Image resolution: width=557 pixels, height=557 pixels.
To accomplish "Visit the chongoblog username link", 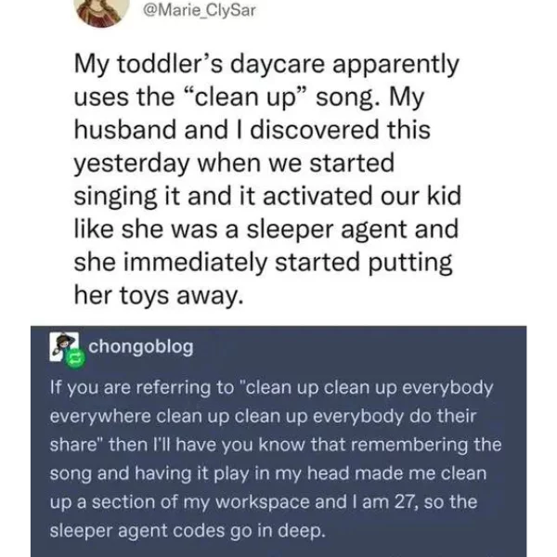I will pos(141,346).
